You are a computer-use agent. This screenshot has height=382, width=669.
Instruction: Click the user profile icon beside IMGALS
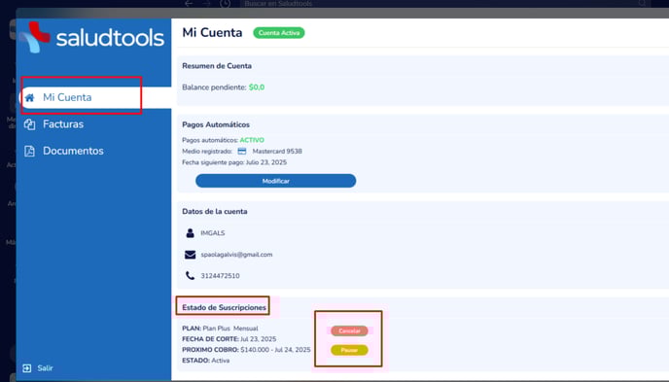coord(191,232)
